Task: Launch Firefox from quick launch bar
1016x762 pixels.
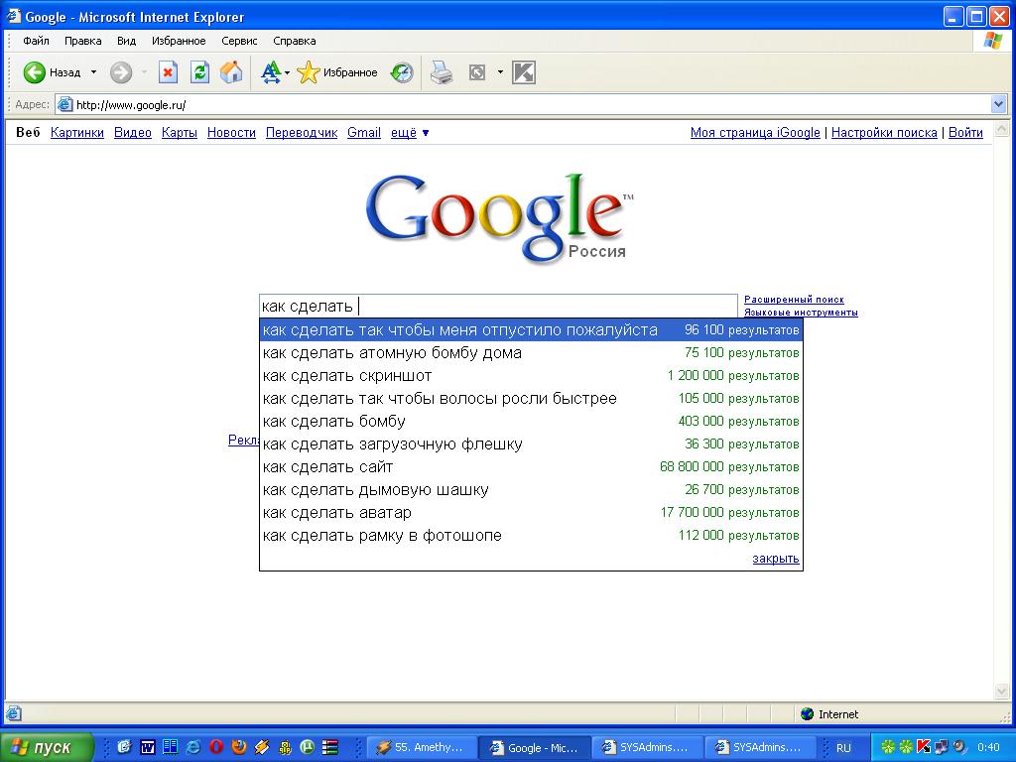Action: [x=239, y=748]
